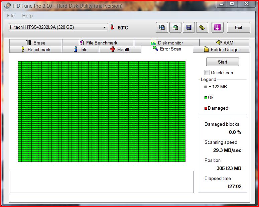Click the 60°C temperature reading
259x207 pixels.
[123, 28]
